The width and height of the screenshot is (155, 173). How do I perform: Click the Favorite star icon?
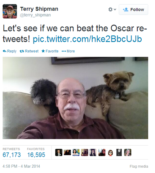pyautogui.click(x=43, y=51)
